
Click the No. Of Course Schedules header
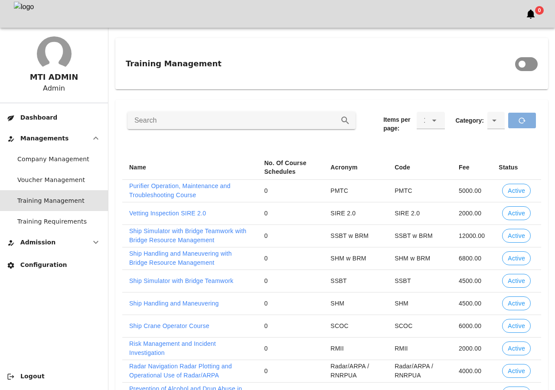pyautogui.click(x=285, y=167)
